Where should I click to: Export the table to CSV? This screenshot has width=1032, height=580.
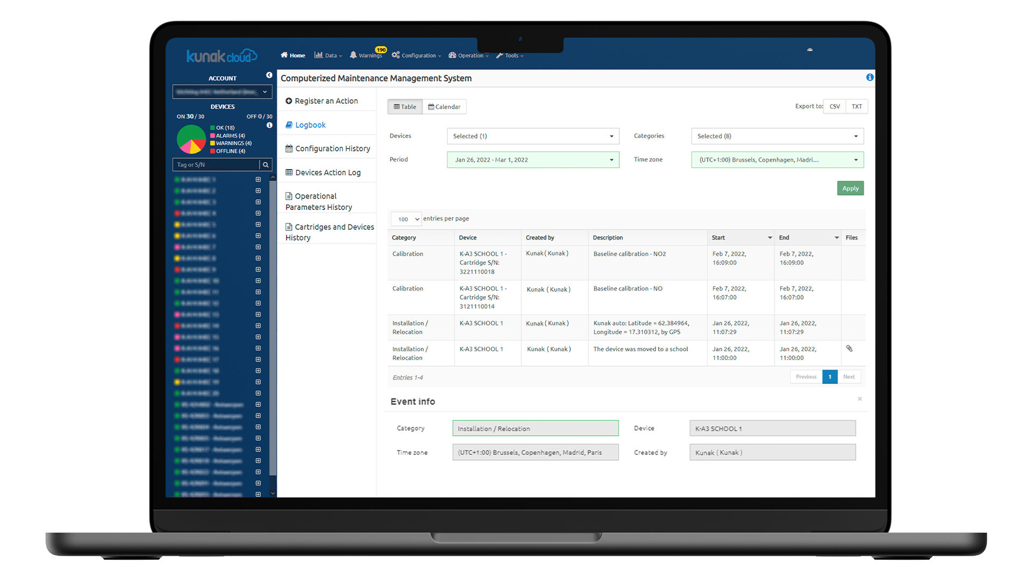(x=834, y=106)
